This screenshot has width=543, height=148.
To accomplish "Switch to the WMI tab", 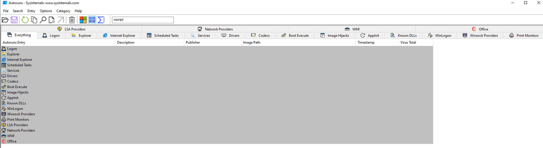I will coord(352,29).
